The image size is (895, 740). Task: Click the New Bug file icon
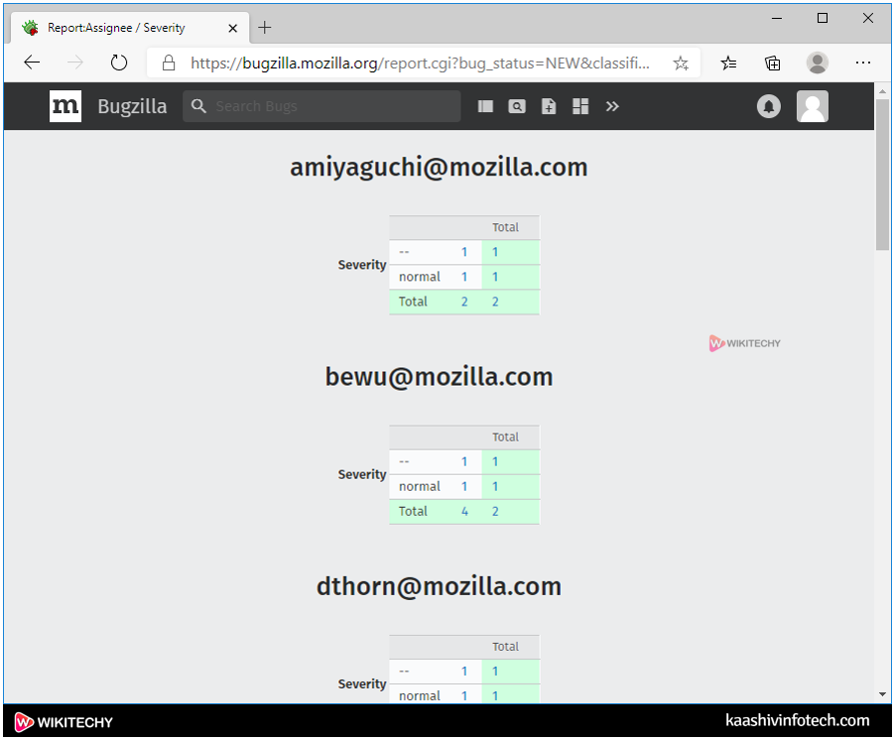coord(549,106)
